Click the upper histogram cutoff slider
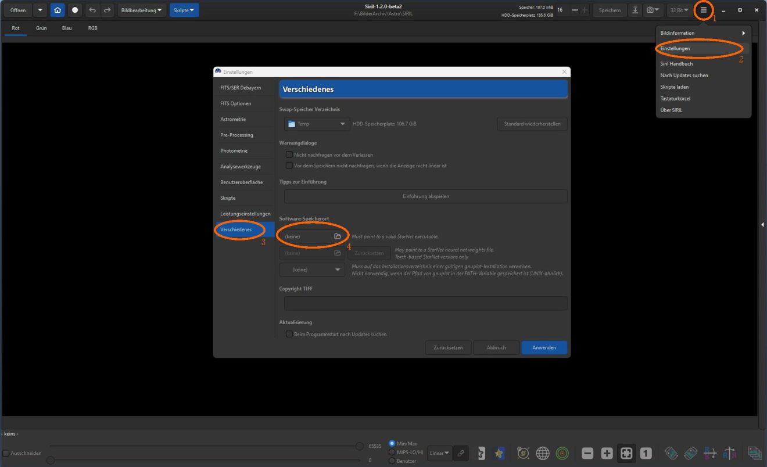Viewport: 767px width, 467px height. (360, 446)
